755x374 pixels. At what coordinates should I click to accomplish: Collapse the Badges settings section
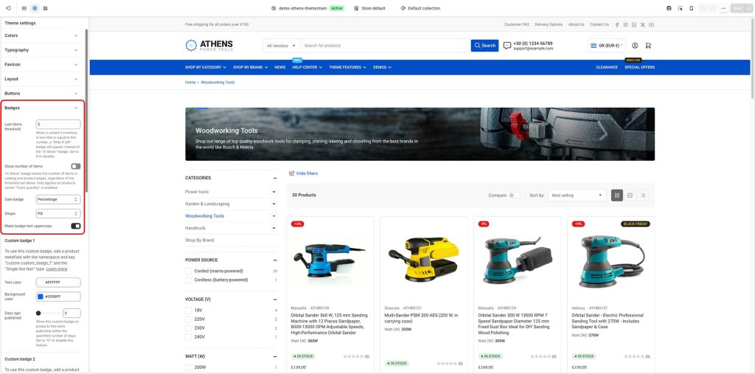pyautogui.click(x=41, y=108)
